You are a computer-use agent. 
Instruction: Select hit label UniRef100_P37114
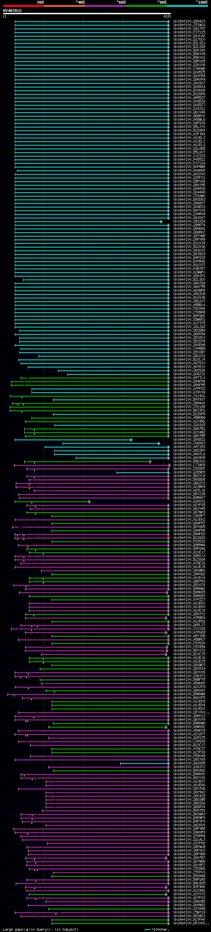tap(189, 163)
